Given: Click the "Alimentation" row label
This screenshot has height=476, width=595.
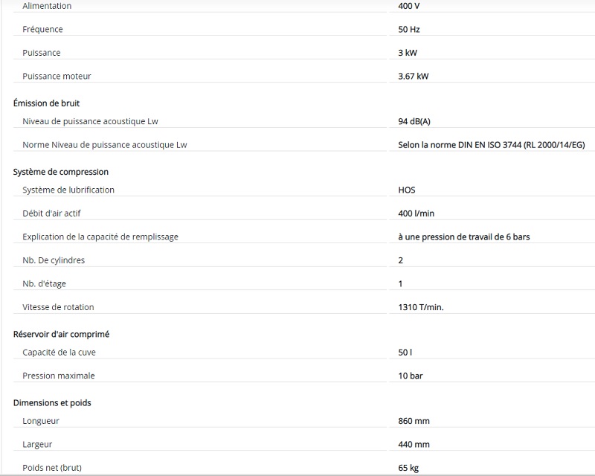Looking at the screenshot, I should pos(47,6).
